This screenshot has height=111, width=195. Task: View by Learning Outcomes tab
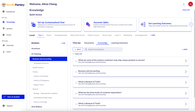pyautogui.click(x=119, y=43)
